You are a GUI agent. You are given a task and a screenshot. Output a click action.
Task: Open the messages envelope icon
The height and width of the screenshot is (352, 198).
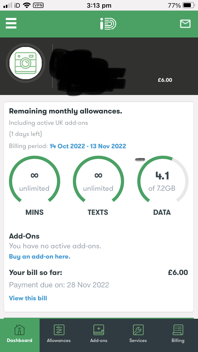tap(185, 24)
